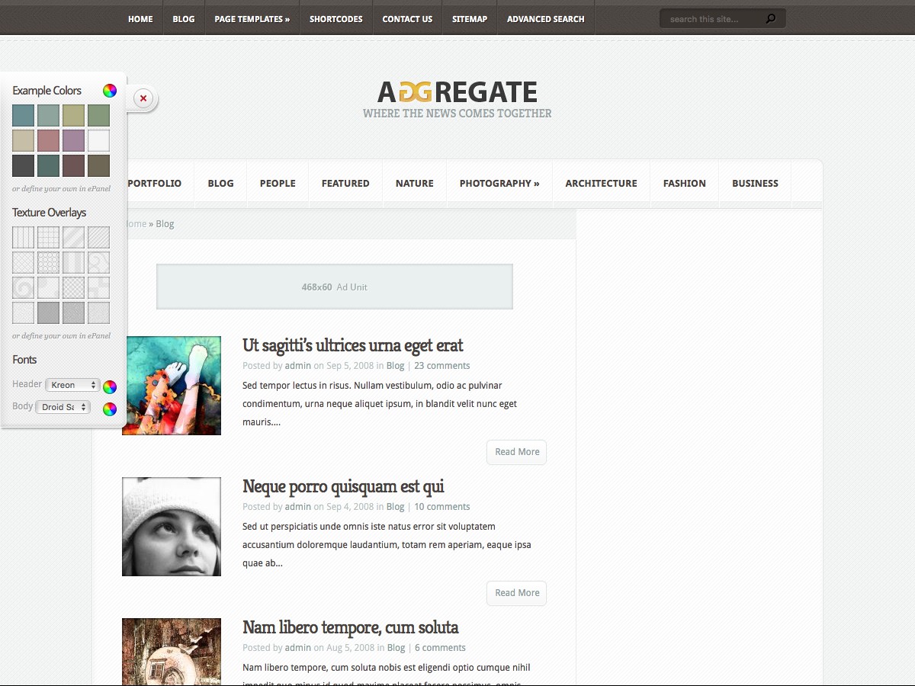This screenshot has height=686, width=915.
Task: Open the People category
Action: [278, 183]
